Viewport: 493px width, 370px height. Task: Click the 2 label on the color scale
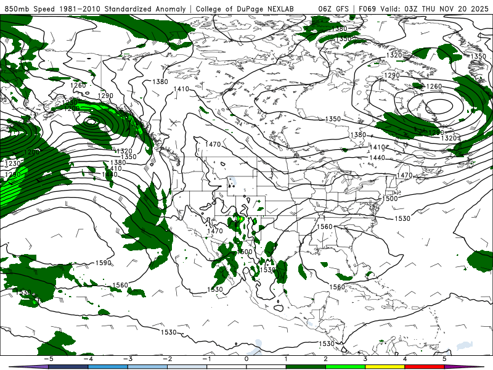326,359
